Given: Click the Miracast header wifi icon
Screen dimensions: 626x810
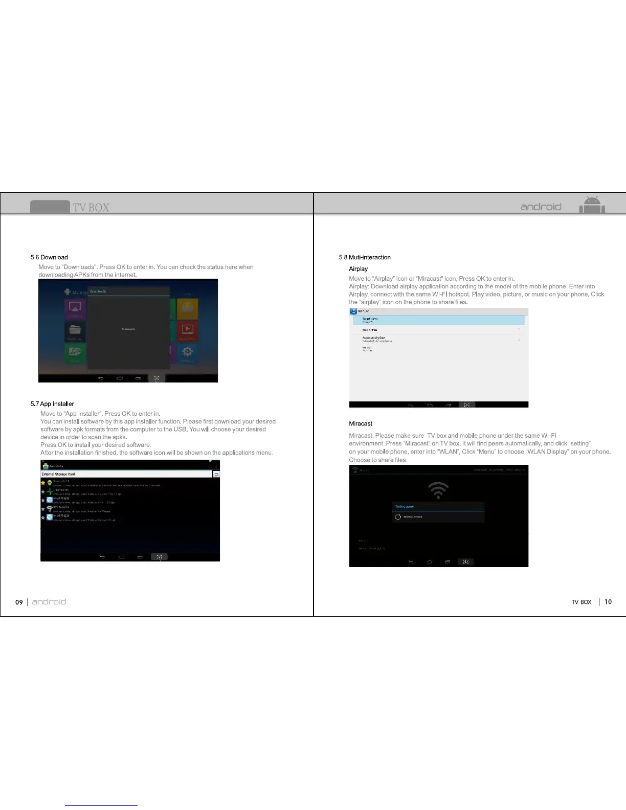Looking at the screenshot, I should pyautogui.click(x=355, y=470).
